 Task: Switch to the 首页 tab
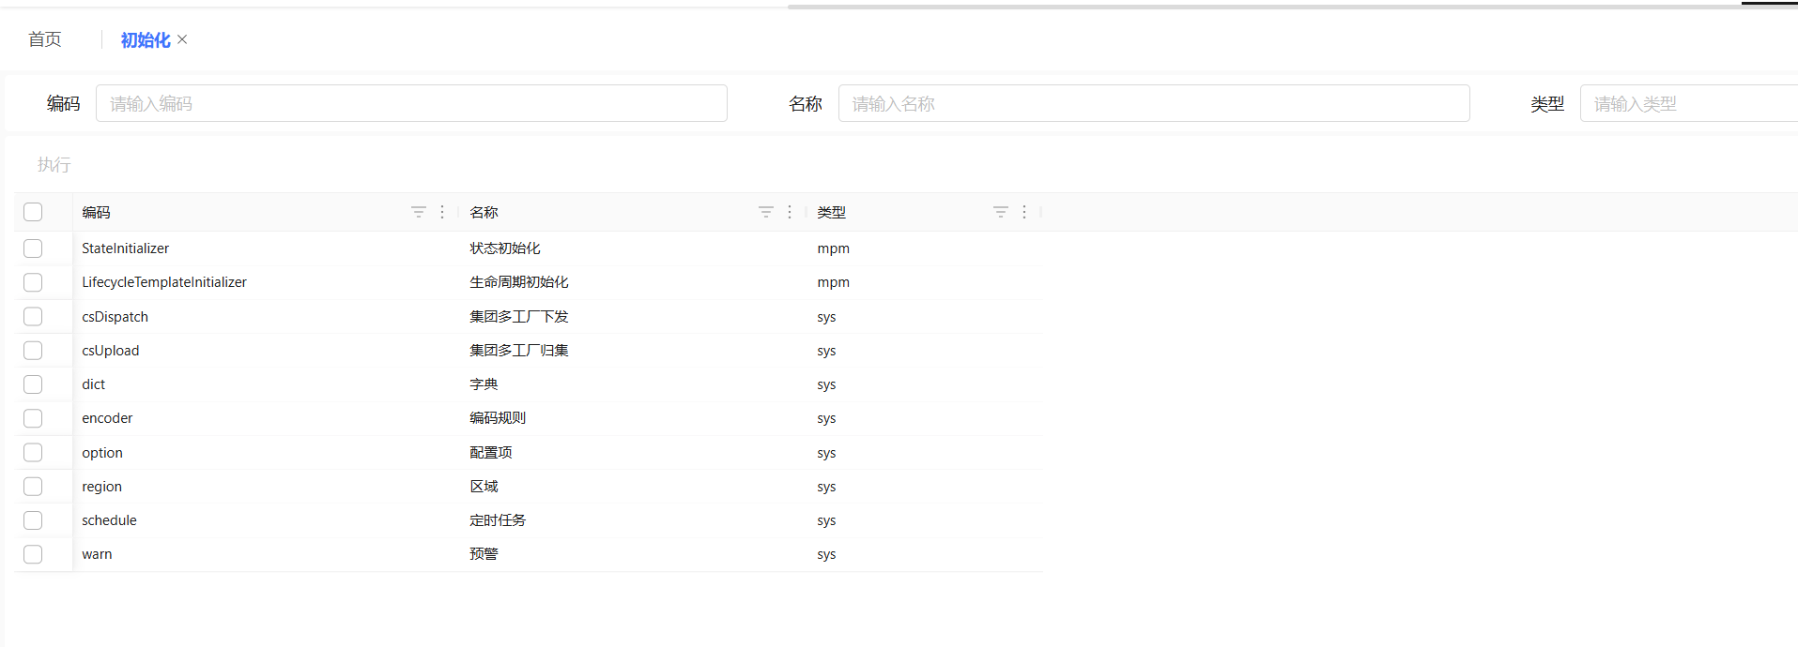point(45,39)
